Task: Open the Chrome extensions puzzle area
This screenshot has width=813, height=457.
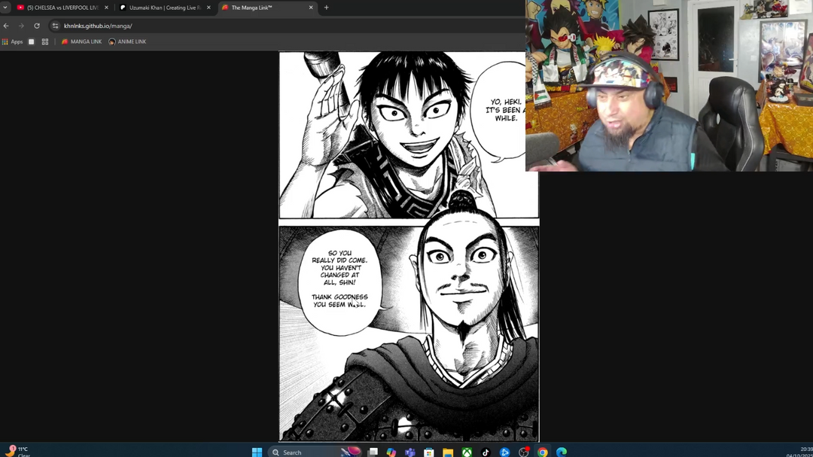Action: (x=44, y=41)
